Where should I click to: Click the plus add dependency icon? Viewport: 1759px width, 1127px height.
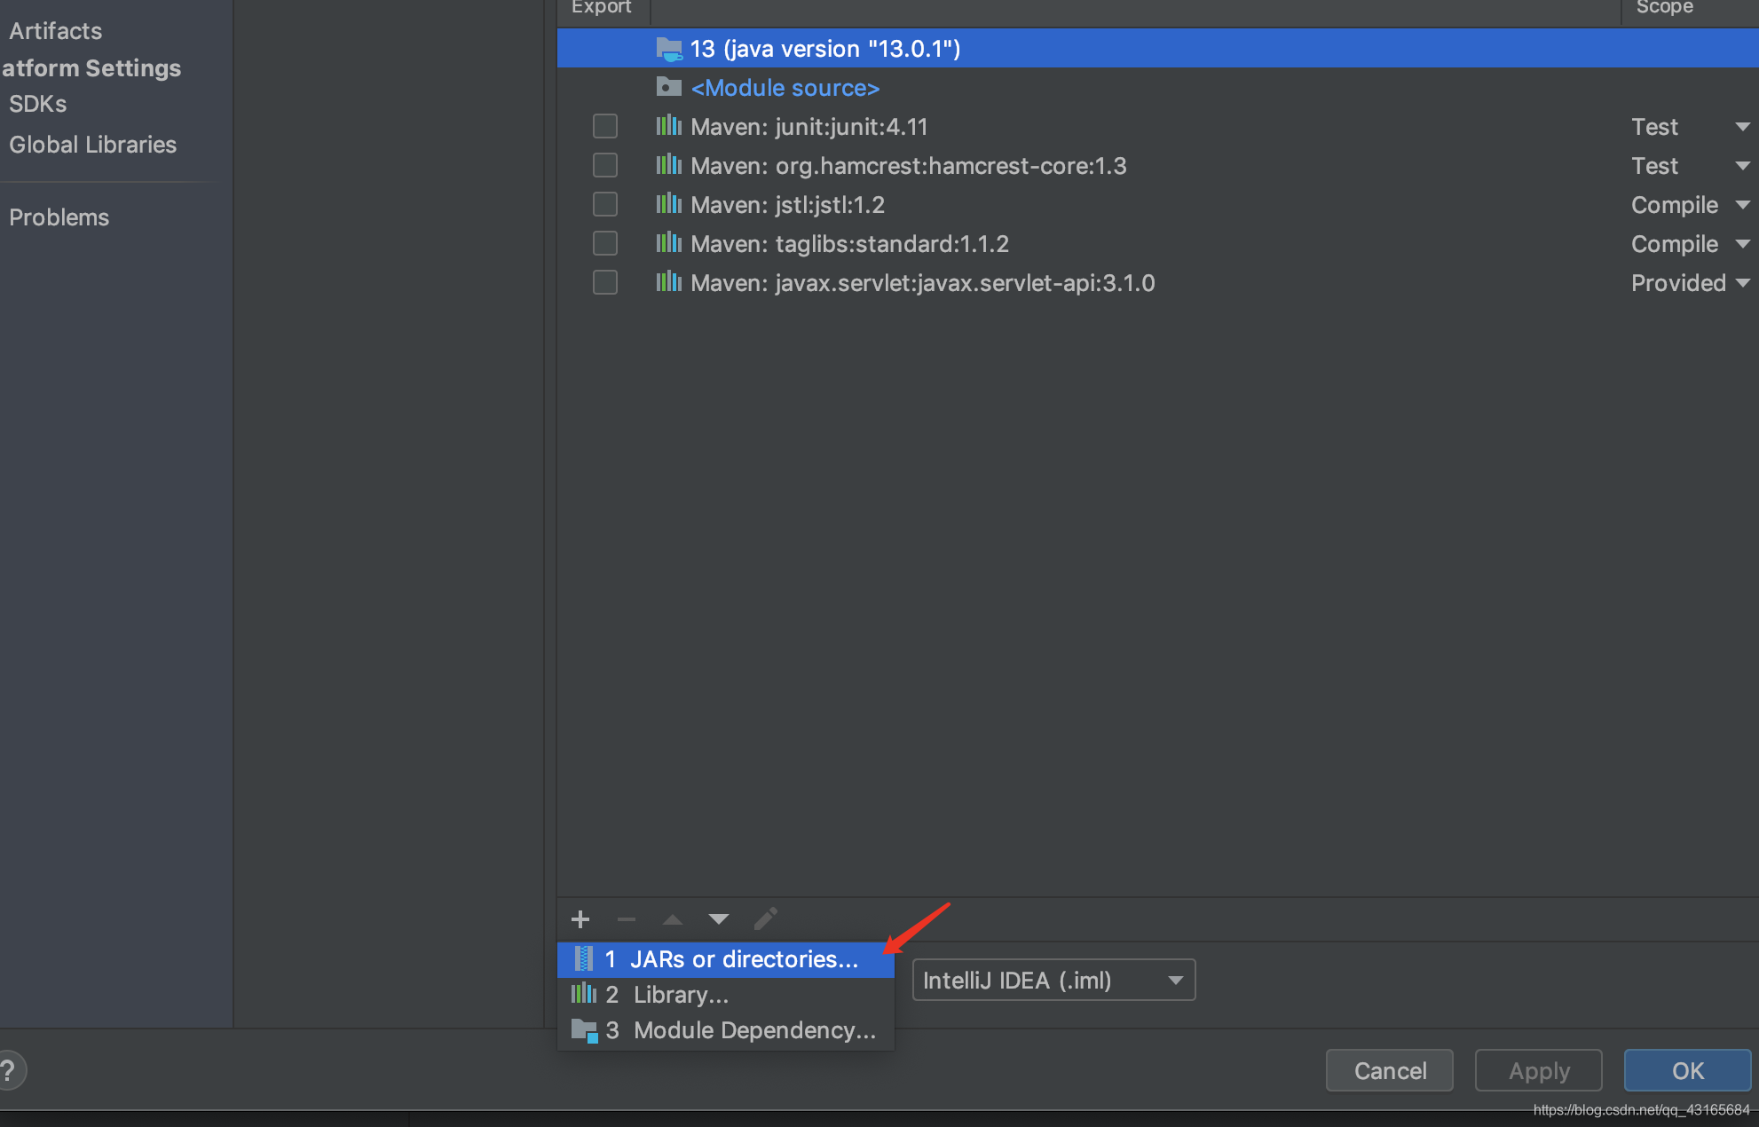[580, 919]
